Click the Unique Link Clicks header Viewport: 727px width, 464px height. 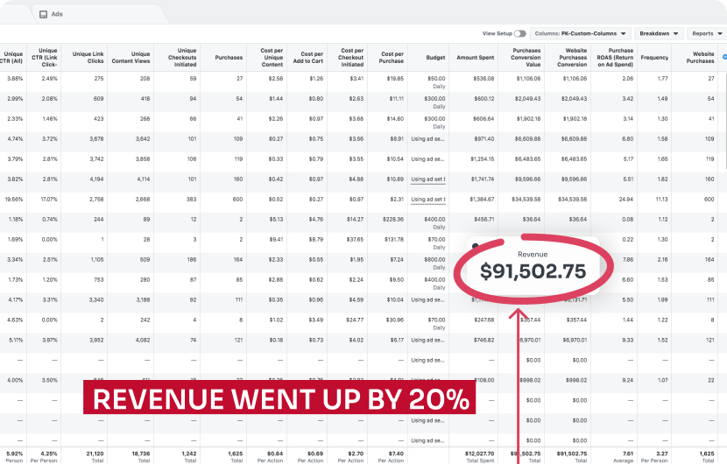point(88,57)
